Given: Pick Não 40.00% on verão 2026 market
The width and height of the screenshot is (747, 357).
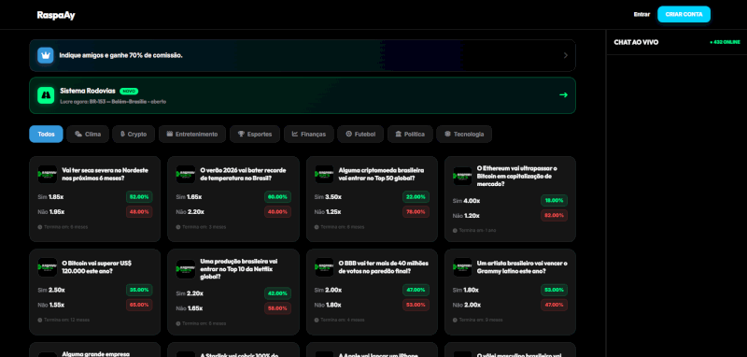Looking at the screenshot, I should tap(277, 211).
